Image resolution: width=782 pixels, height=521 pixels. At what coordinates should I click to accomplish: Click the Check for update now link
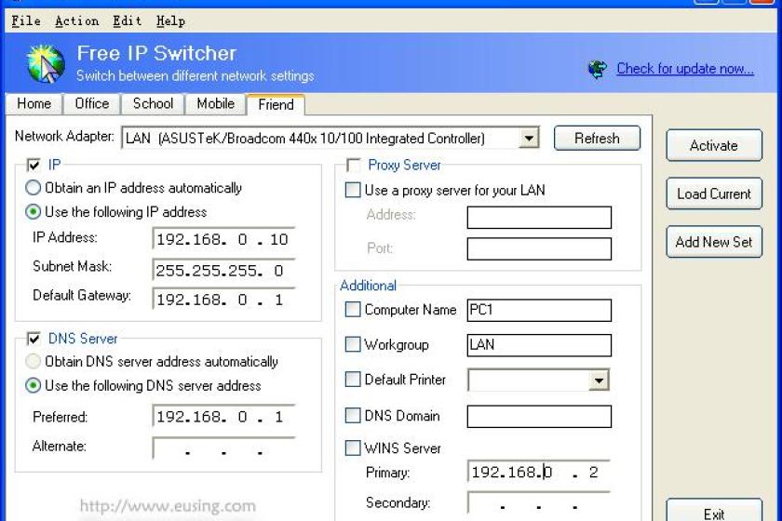(685, 68)
